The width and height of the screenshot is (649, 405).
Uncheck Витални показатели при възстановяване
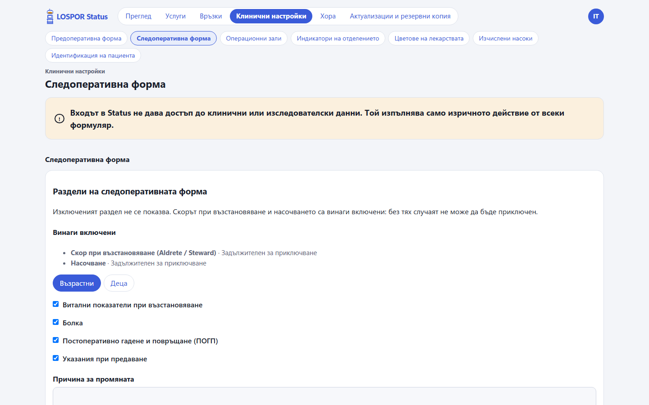(x=56, y=304)
